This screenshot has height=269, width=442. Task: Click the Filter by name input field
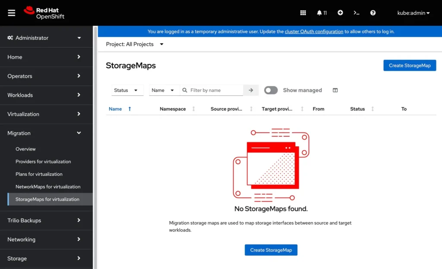click(x=212, y=90)
